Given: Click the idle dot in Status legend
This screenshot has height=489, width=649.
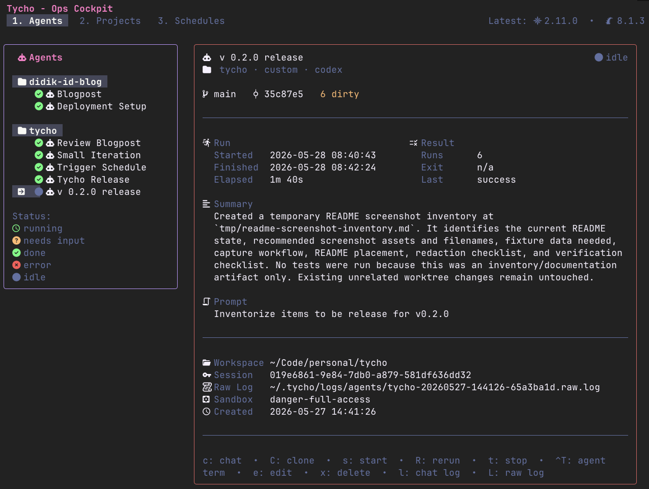Looking at the screenshot, I should [16, 277].
